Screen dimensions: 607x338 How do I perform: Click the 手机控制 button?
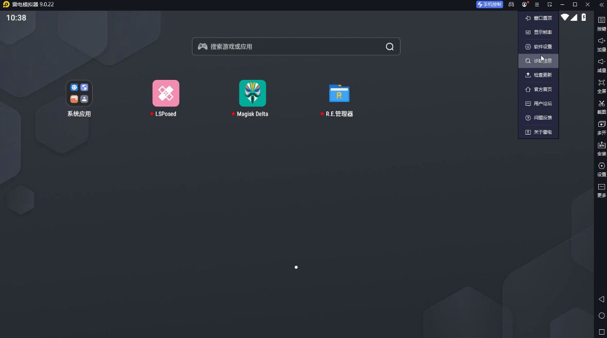click(x=490, y=4)
